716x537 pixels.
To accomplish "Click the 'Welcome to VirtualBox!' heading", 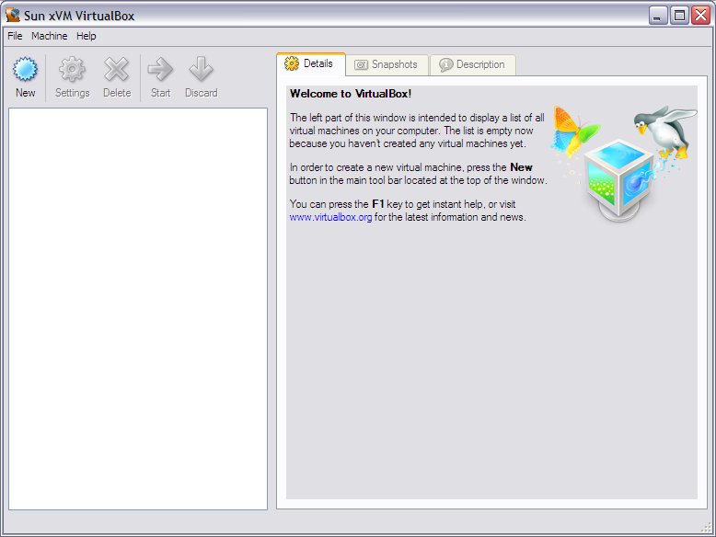I will 351,94.
